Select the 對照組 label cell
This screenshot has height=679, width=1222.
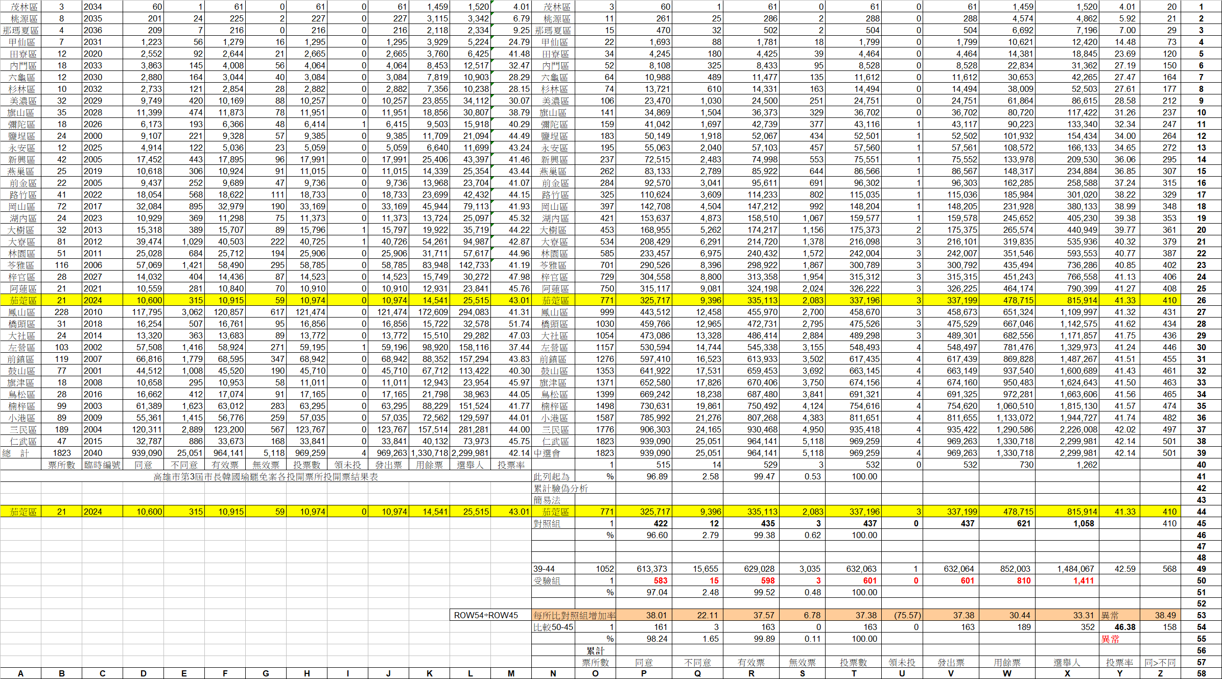pyautogui.click(x=547, y=523)
